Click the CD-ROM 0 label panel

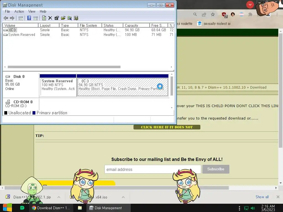pos(21,104)
